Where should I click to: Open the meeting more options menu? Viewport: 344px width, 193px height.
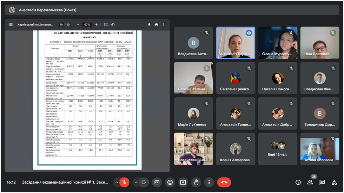(x=209, y=182)
